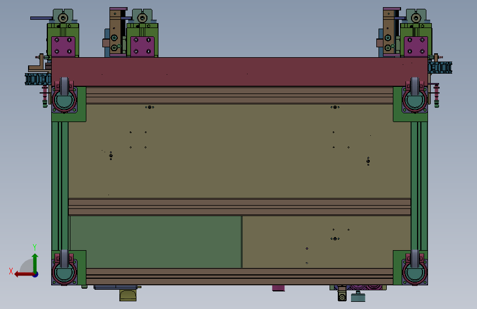Select the leftmost magenta mounting plate
477x309 pixels.
click(63, 46)
